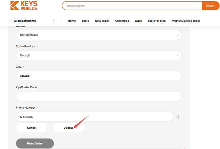Click the City field containing ABCDEF
Image resolution: width=220 pixels, height=149 pixels.
click(99, 76)
